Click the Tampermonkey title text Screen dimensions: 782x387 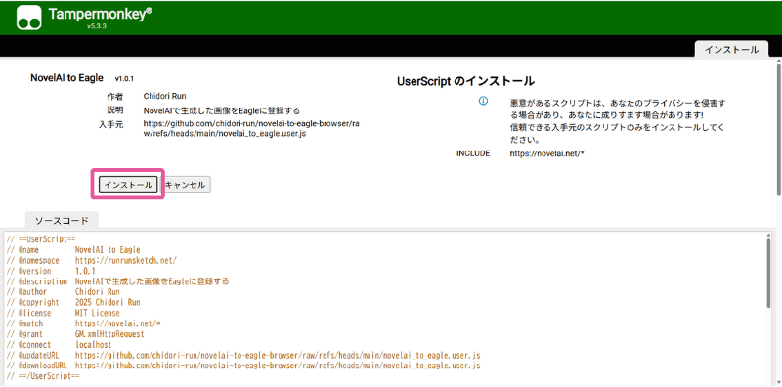100,14
